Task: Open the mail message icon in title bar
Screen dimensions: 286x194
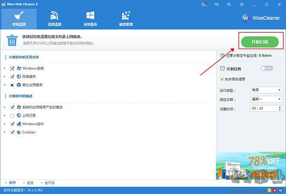Action: pos(204,4)
